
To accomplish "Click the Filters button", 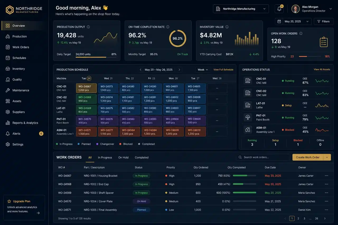I will [x=323, y=21].
